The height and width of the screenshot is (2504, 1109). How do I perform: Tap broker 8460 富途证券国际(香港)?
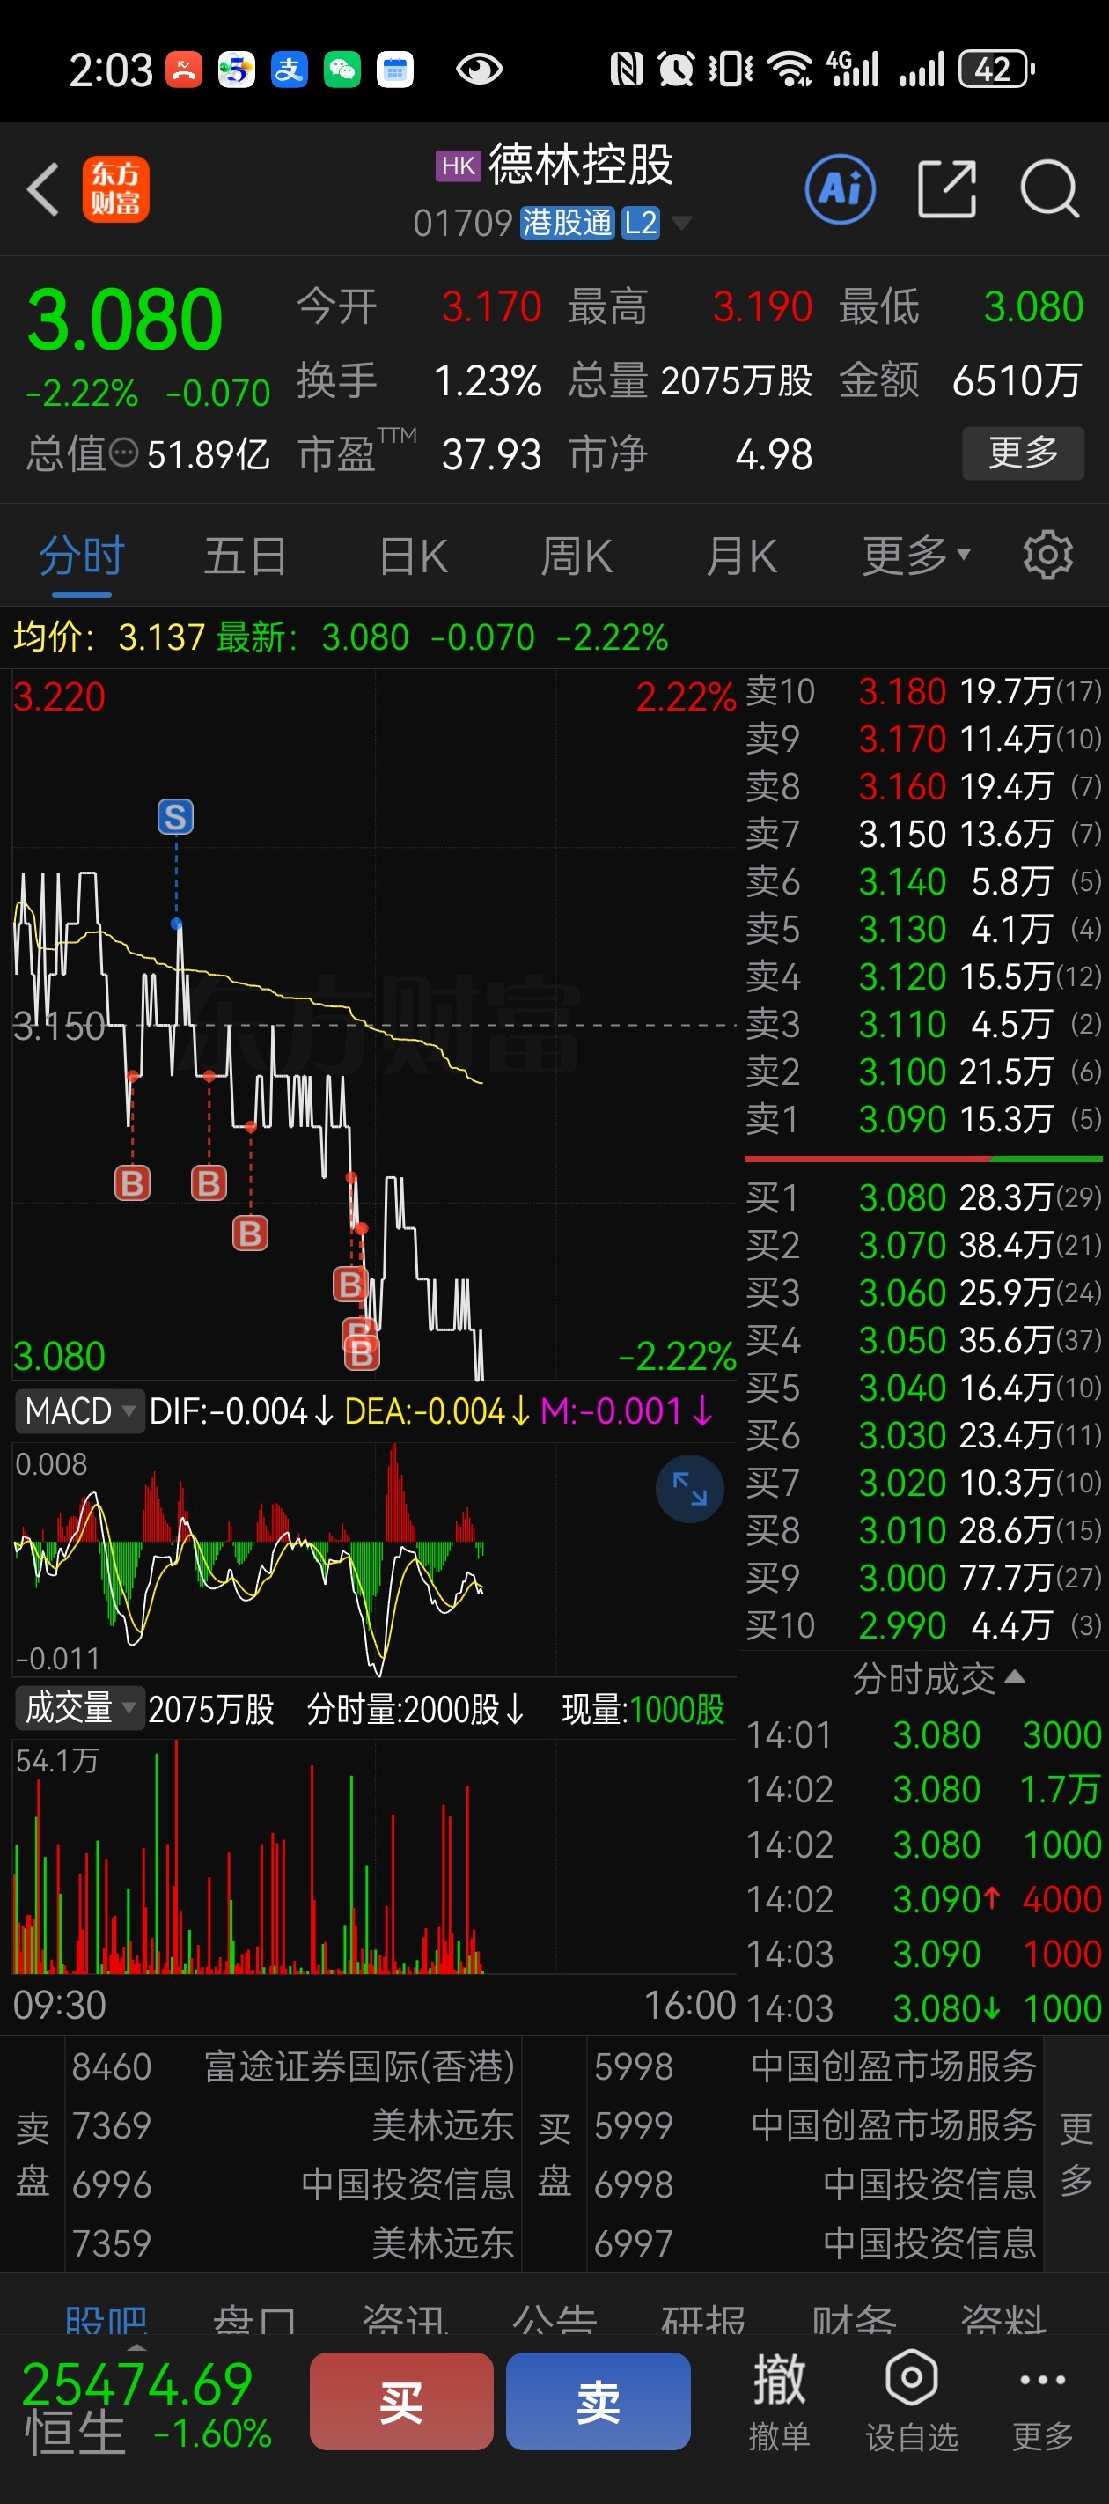[292, 2066]
